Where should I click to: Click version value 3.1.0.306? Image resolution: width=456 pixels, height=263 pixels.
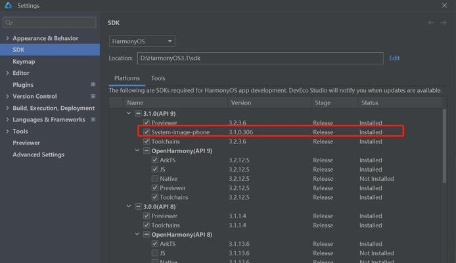pyautogui.click(x=240, y=132)
